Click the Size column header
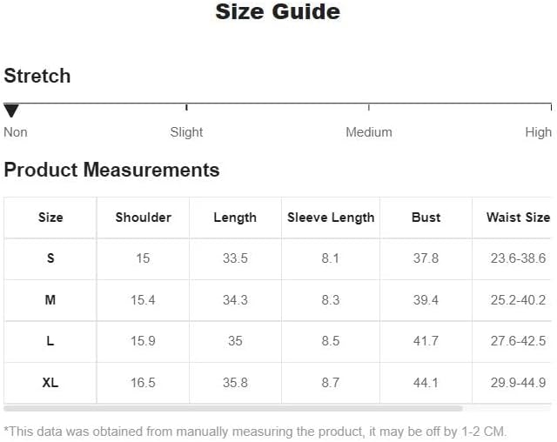Viewport: 557px width, 442px height. pyautogui.click(x=50, y=218)
